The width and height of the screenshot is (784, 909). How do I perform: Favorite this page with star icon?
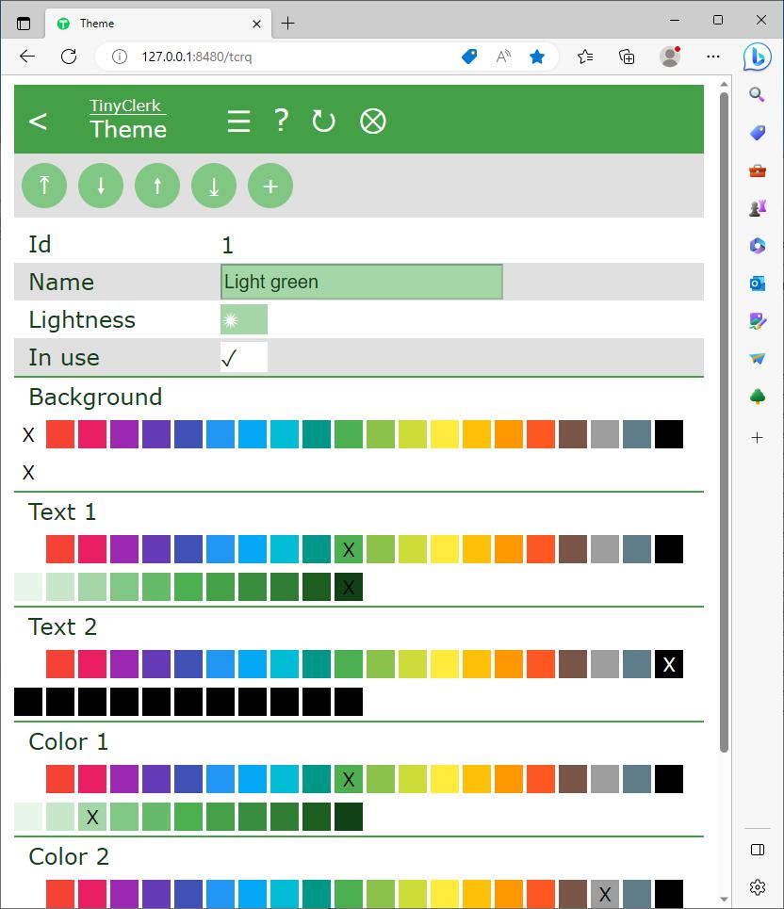(x=537, y=57)
